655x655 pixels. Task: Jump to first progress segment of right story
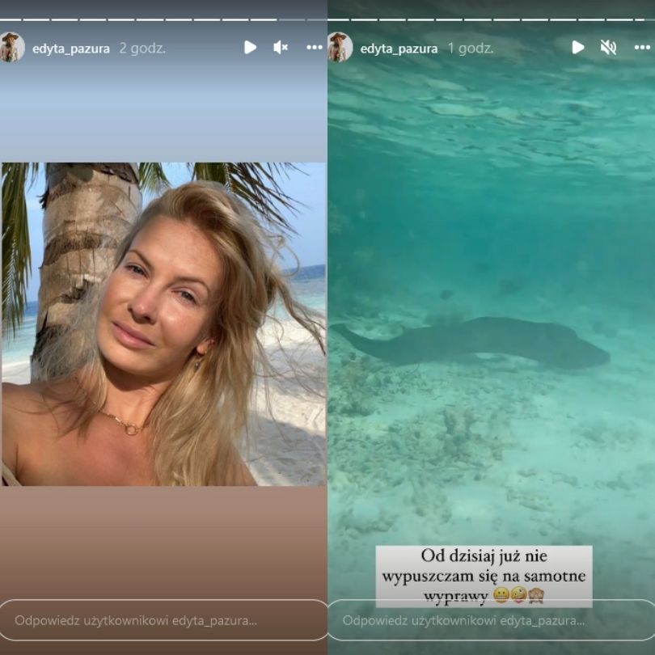click(x=337, y=19)
